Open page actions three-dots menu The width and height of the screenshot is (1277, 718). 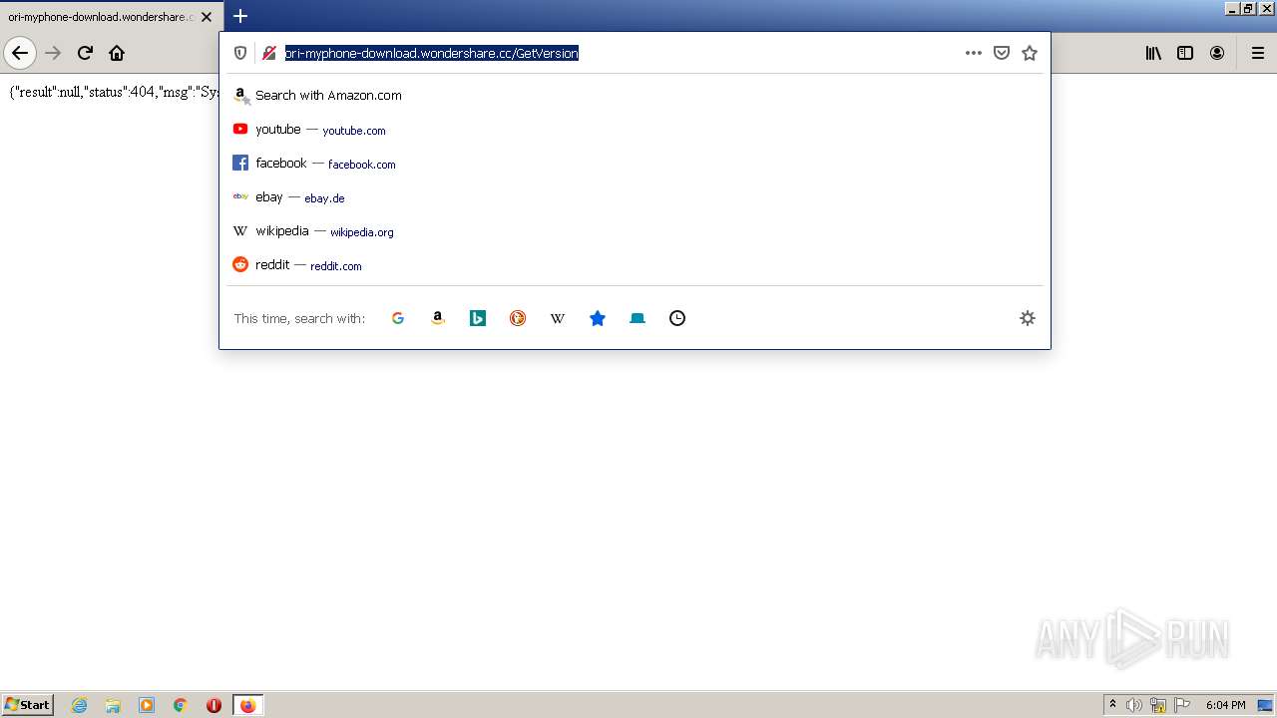(x=974, y=53)
